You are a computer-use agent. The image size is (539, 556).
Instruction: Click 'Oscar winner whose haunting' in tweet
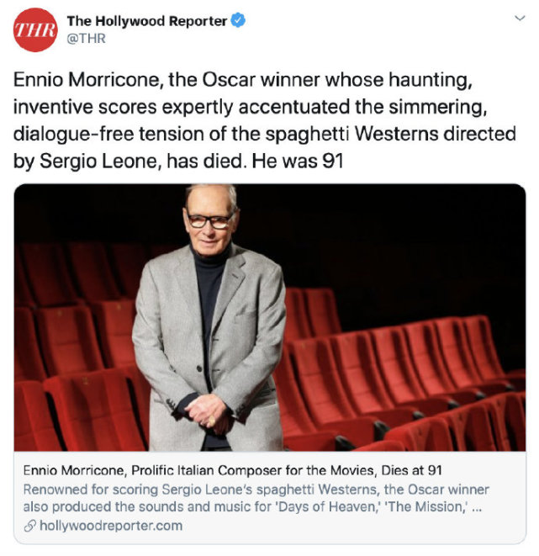point(337,80)
